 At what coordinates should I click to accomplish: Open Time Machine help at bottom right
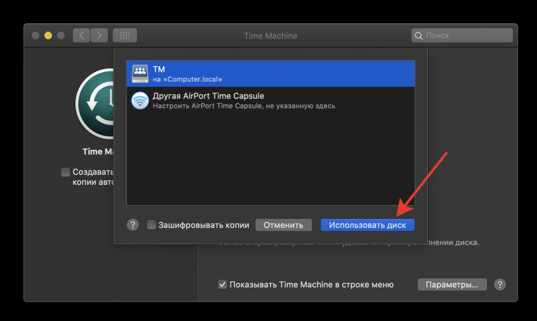click(500, 285)
